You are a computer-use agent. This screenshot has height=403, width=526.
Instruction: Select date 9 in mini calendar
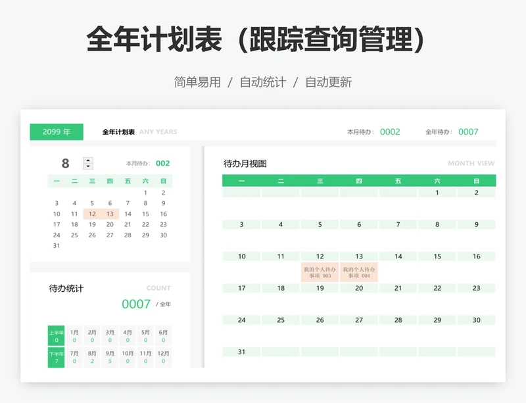pyautogui.click(x=163, y=203)
